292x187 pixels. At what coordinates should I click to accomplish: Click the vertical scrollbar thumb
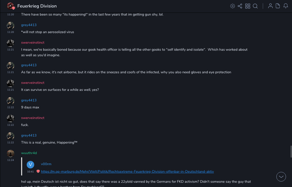coord(291,151)
